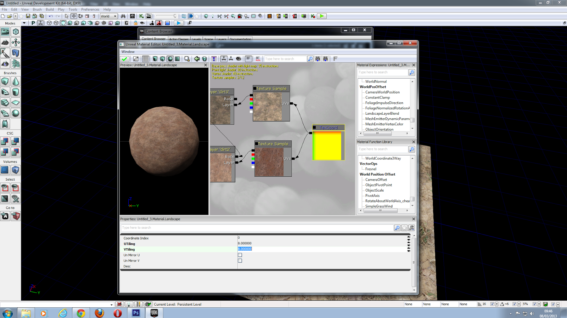Toggle rotation grid snap checkbox beside ~6
Viewport: 567px width, 318px height.
click(515, 304)
